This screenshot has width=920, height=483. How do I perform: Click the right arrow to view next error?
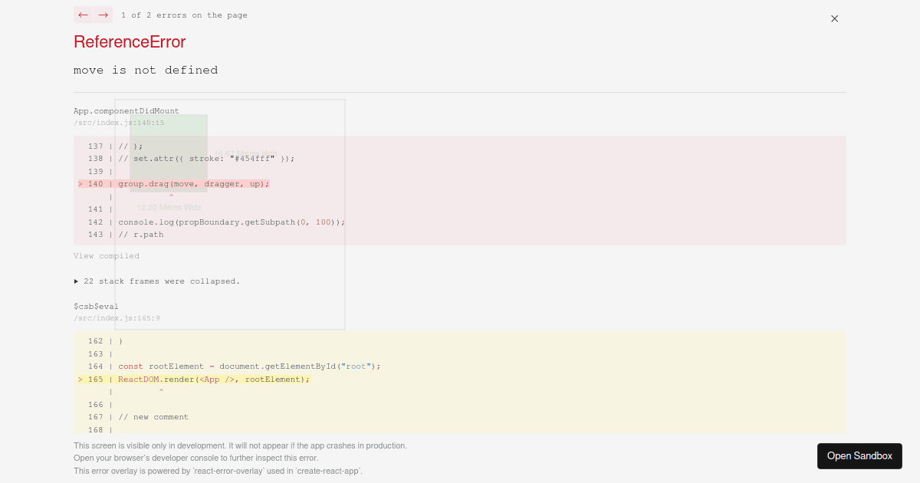[103, 15]
